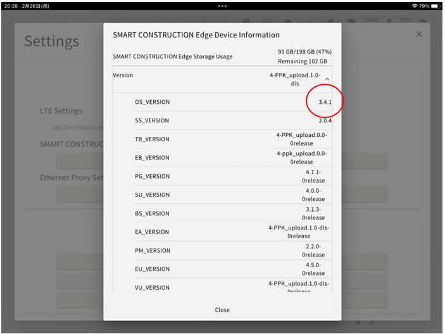Select the PM_VERSION row label

click(x=153, y=251)
